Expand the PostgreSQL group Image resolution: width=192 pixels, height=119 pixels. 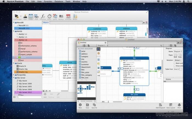tap(14, 75)
